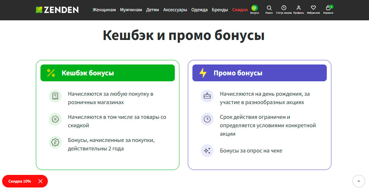
Task: Open the Мужчинам menu
Action: click(131, 10)
